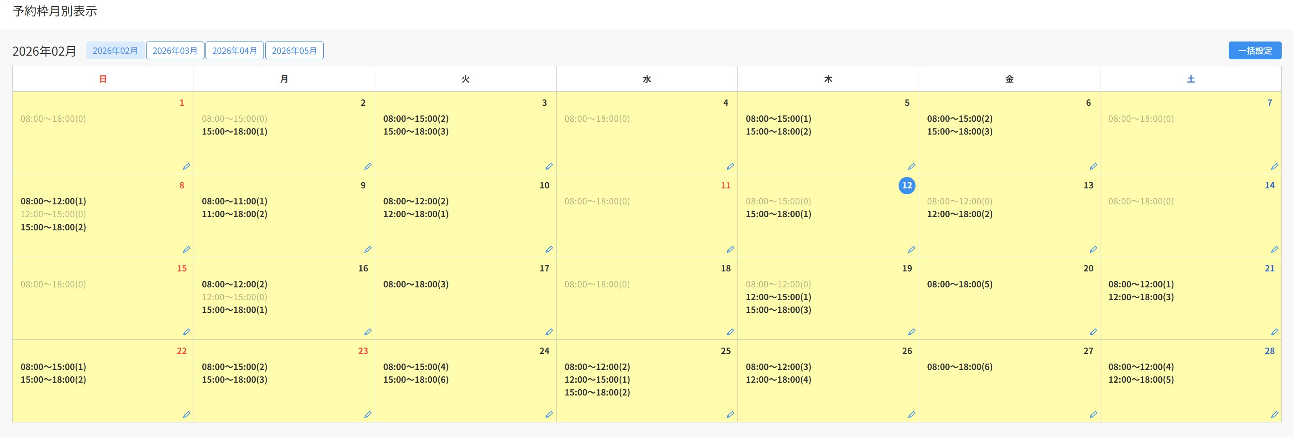Click the 08:00〜18:00(5) slot on February 20

pyautogui.click(x=959, y=285)
